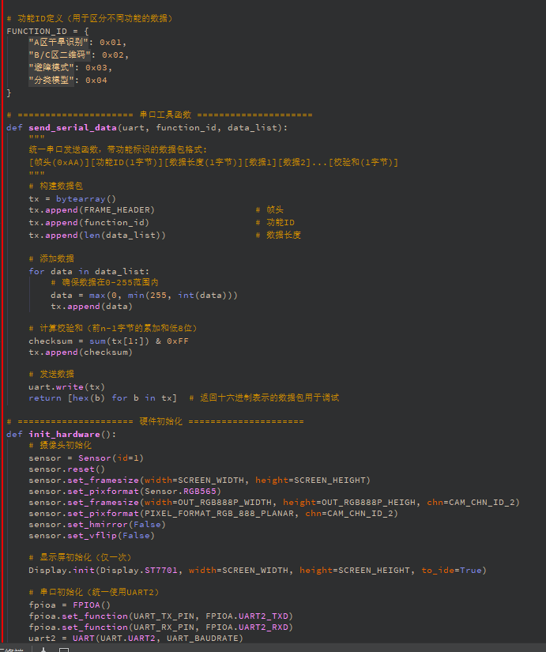The height and width of the screenshot is (652, 546).
Task: Click the partially visible terminal tab at bottom
Action: point(11,649)
